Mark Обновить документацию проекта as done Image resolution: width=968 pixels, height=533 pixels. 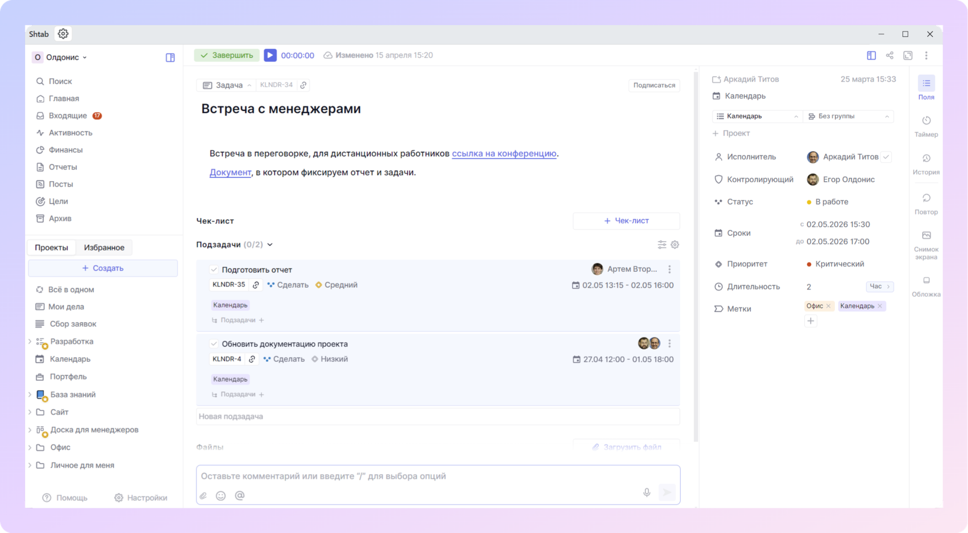coord(214,344)
